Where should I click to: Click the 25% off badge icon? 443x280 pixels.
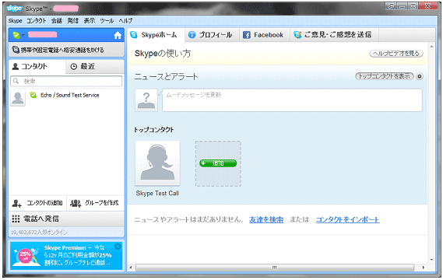pyautogui.click(x=25, y=256)
